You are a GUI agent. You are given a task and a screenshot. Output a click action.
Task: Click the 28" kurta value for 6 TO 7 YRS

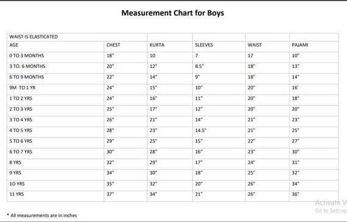pos(153,152)
